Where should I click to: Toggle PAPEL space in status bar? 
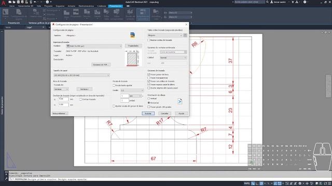pos(247,183)
